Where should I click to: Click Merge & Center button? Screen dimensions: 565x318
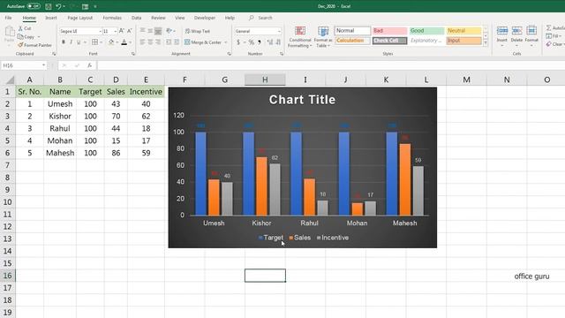pos(203,42)
